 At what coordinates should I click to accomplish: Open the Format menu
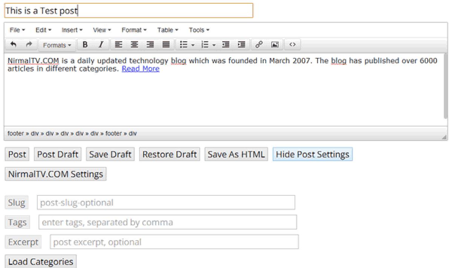(x=134, y=30)
